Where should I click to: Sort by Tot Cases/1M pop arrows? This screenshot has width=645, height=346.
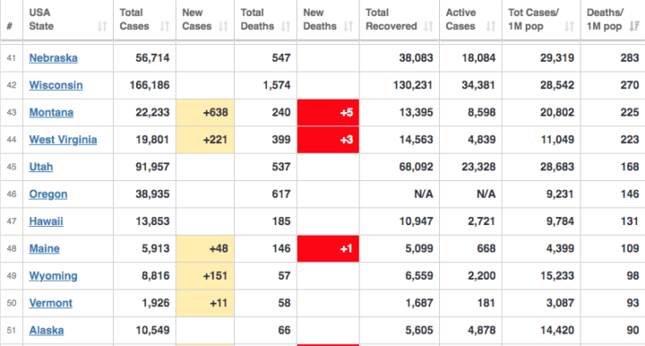pos(569,26)
